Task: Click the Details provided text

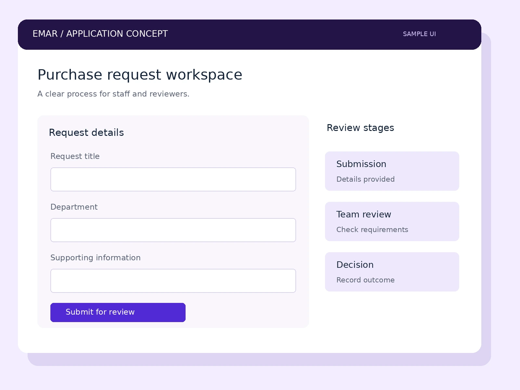Action: tap(365, 179)
